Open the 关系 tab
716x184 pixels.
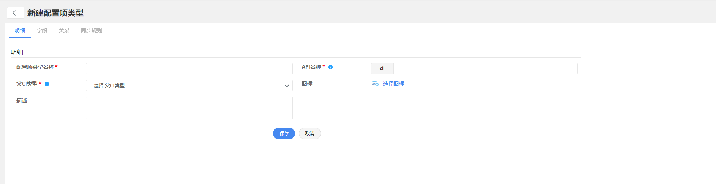coord(64,31)
